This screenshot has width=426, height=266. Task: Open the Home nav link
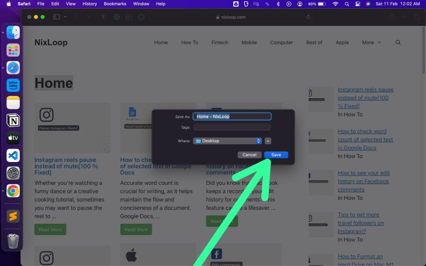(x=161, y=43)
